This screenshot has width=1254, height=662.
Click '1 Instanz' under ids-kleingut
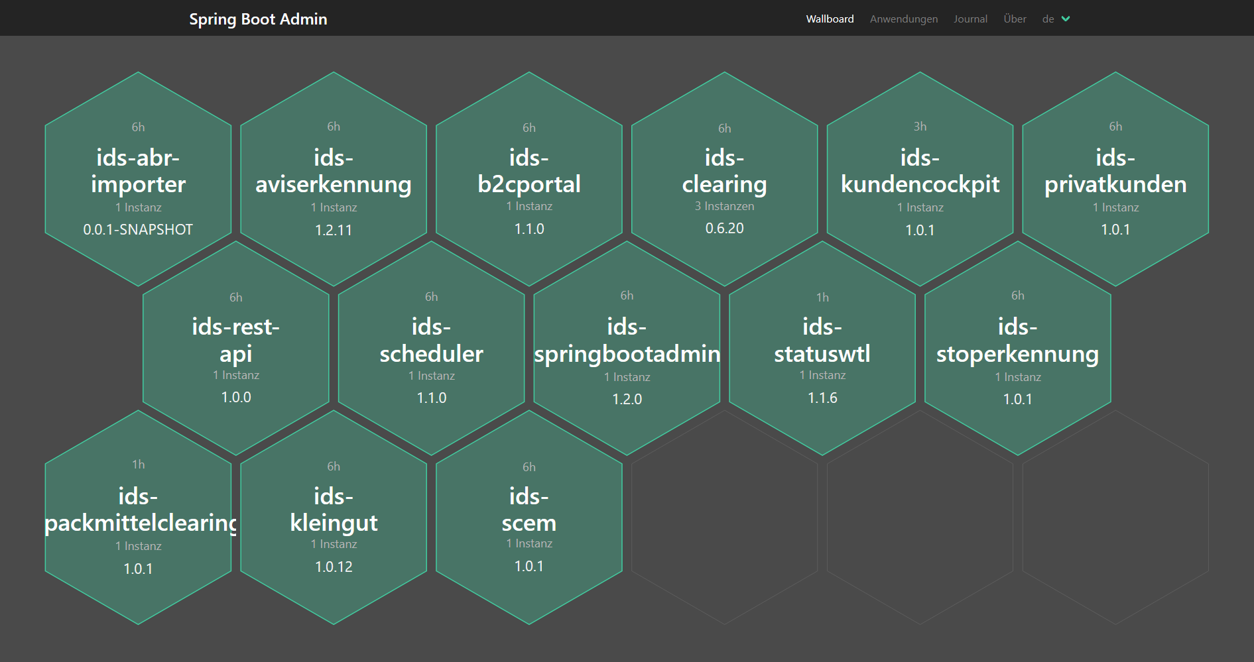334,544
